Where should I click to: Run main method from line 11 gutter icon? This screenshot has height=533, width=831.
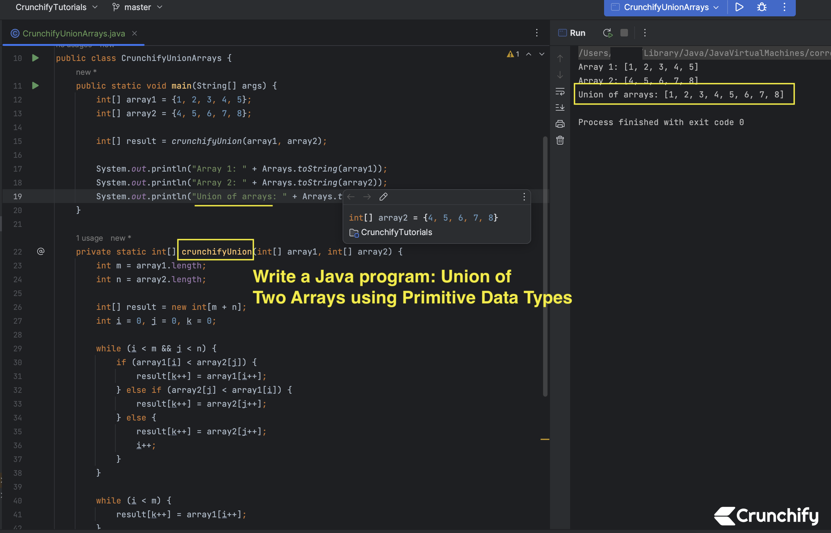35,85
